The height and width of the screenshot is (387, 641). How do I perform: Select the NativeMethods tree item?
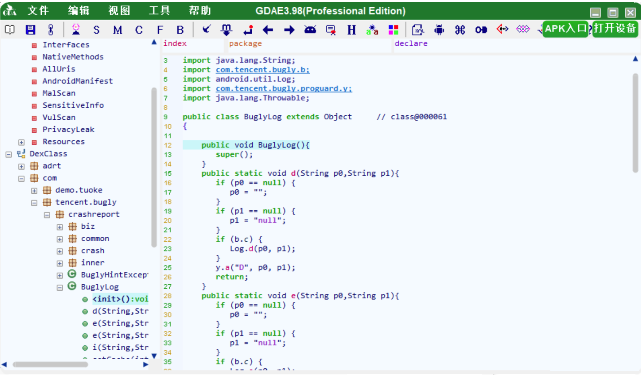[x=73, y=57]
